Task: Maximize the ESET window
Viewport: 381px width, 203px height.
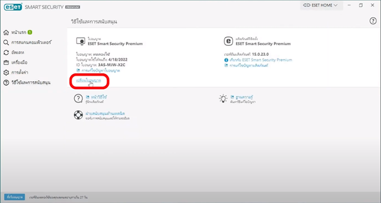Action: (361, 5)
